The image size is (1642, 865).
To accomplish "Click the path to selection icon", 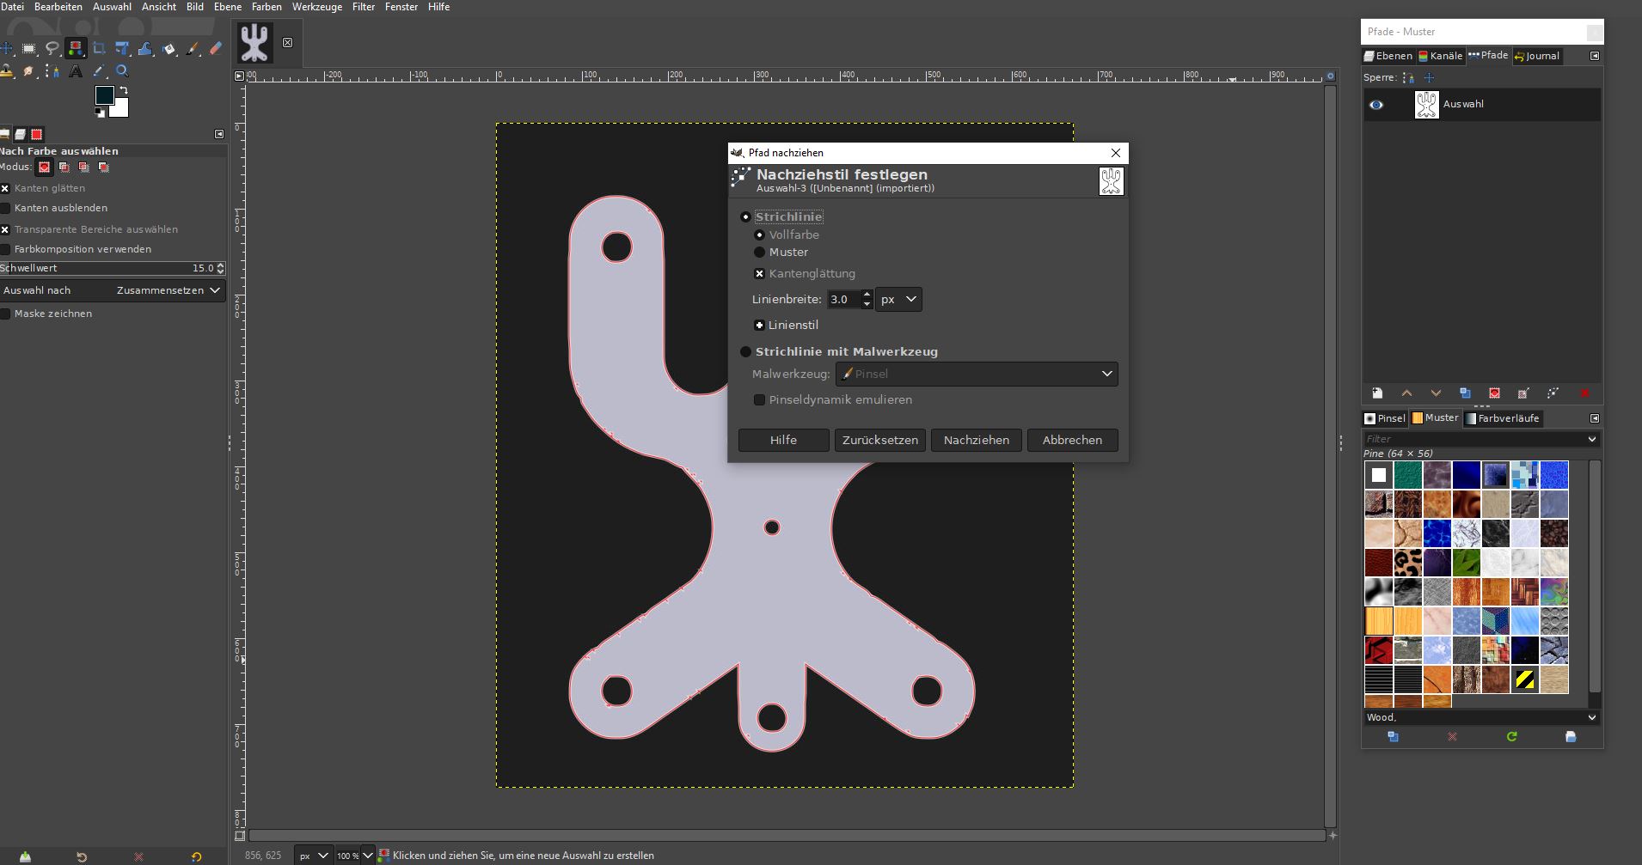I will coord(1494,393).
